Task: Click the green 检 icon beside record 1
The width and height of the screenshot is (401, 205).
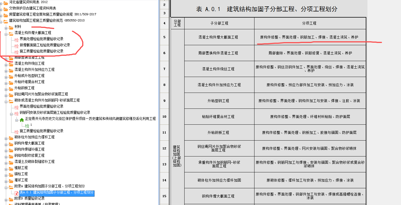Action: 27,126
